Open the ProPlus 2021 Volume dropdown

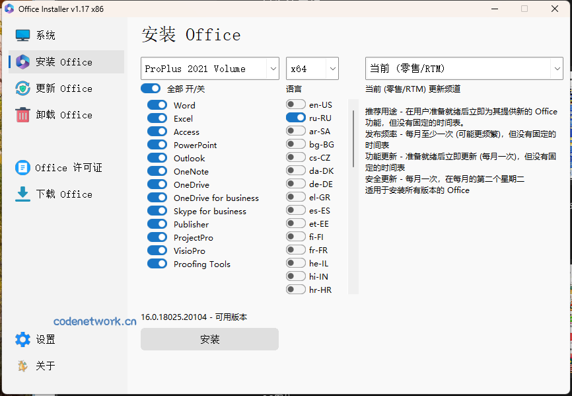[209, 68]
